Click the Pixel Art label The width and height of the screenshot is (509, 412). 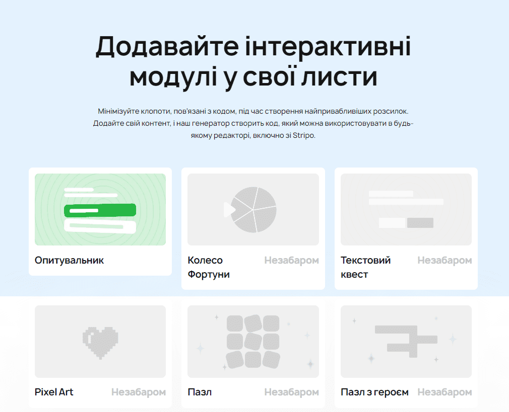click(x=53, y=392)
